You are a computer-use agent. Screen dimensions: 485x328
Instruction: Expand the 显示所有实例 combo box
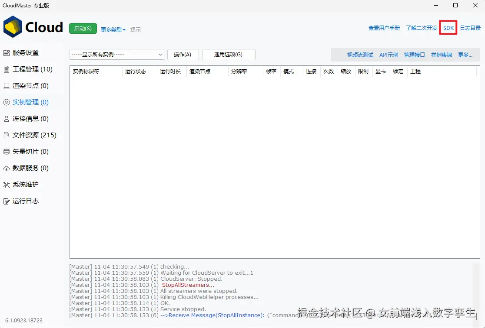pyautogui.click(x=117, y=55)
